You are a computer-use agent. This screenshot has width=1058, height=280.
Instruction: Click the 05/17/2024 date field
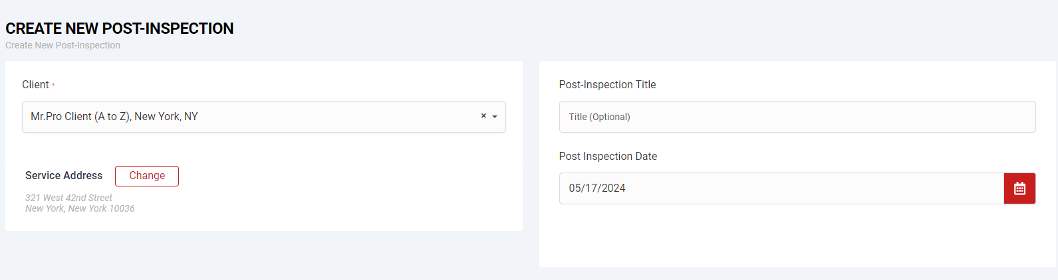(781, 188)
